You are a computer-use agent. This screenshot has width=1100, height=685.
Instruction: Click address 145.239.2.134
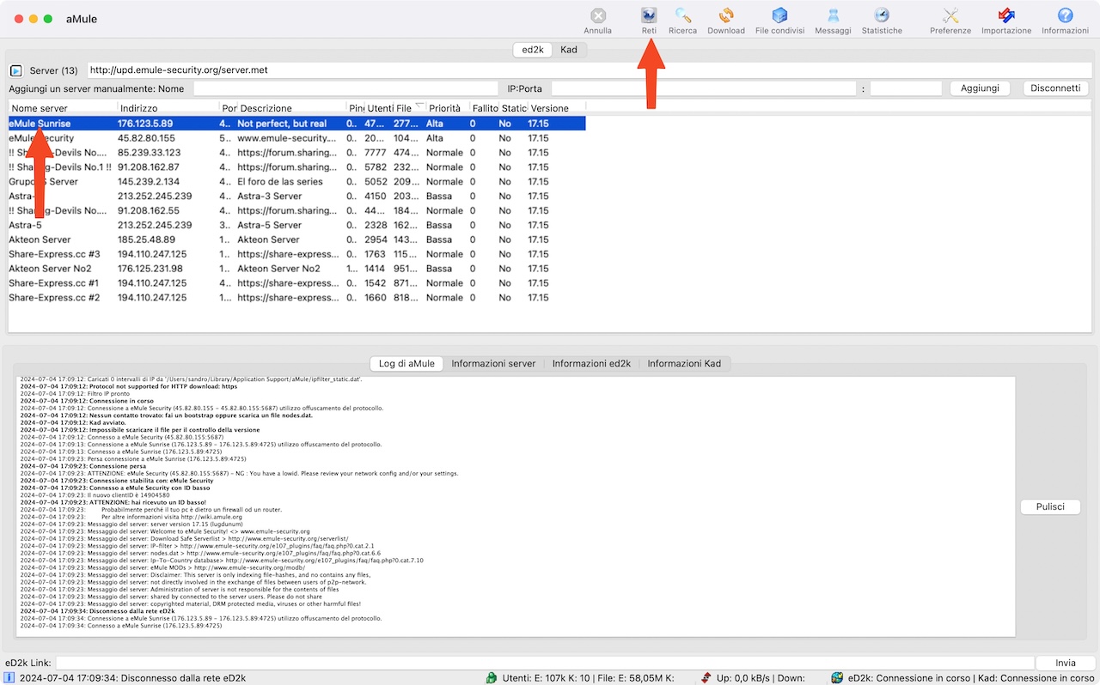[x=149, y=182]
